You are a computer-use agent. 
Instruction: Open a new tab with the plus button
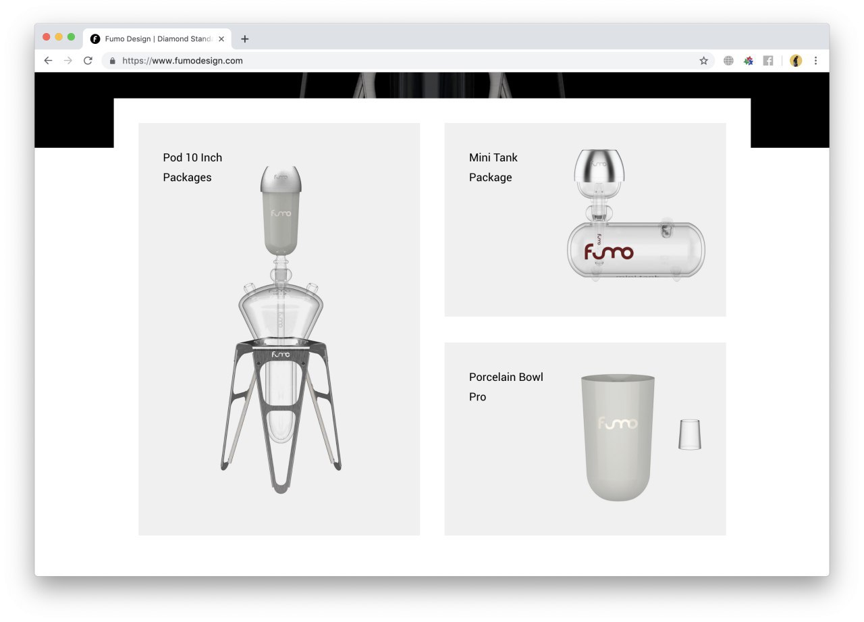[x=244, y=39]
